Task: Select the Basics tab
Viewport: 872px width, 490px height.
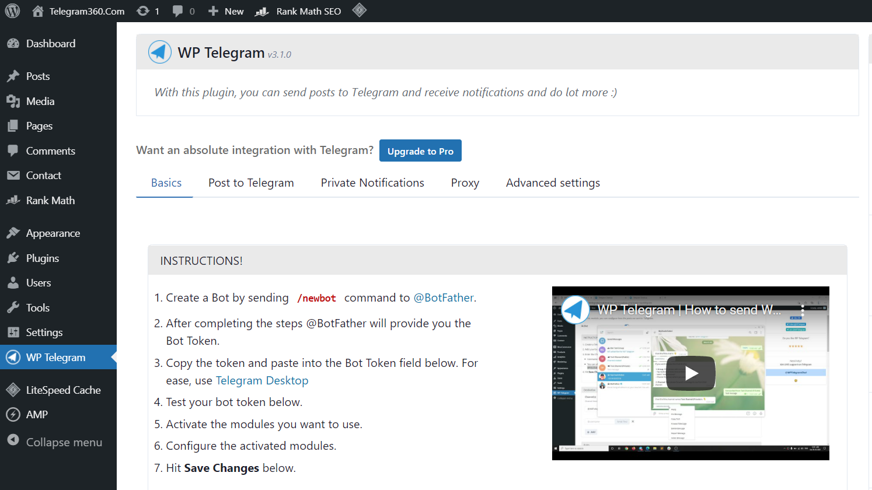Action: (166, 183)
